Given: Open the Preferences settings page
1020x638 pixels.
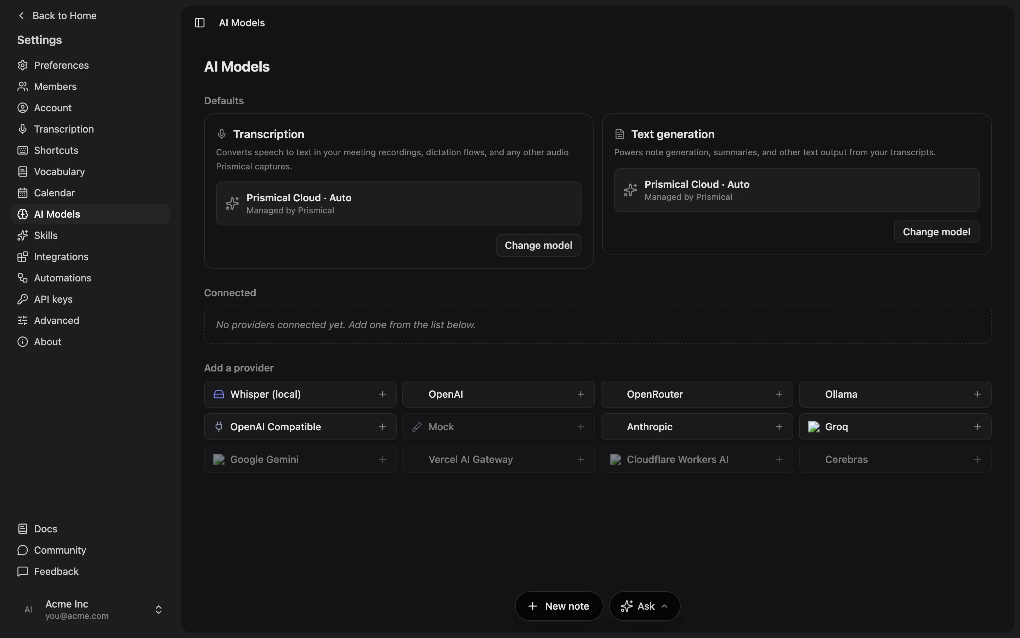Looking at the screenshot, I should coord(91,65).
